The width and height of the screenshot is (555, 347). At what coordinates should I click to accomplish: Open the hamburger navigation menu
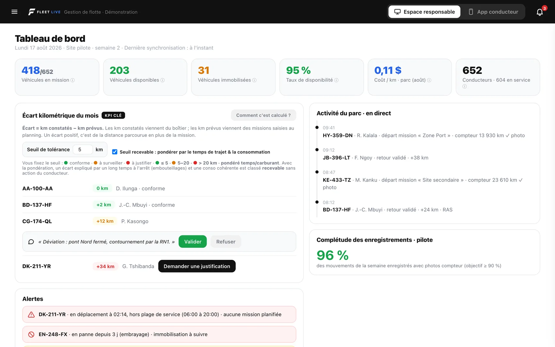(14, 12)
